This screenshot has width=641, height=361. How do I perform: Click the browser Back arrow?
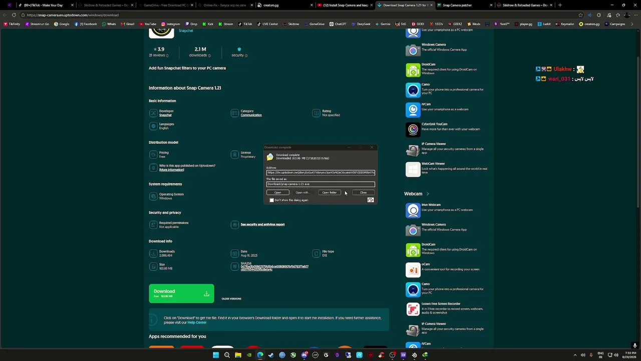[5, 15]
